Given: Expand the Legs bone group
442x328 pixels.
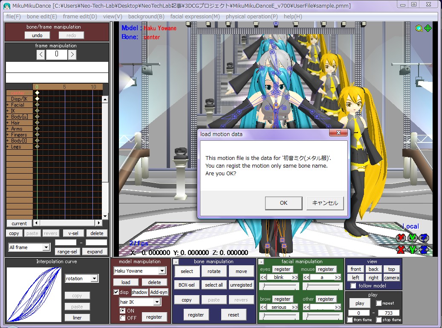Looking at the screenshot, I should pos(8,147).
